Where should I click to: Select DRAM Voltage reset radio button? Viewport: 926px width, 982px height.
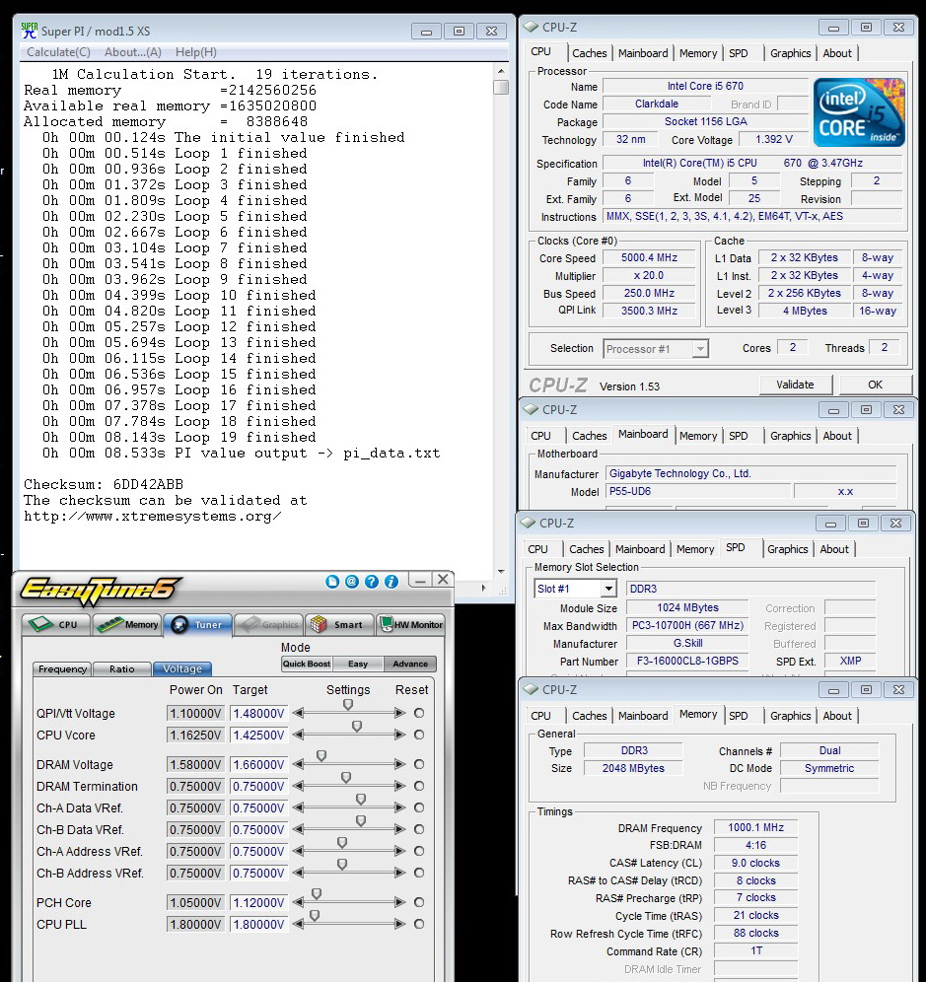419,764
